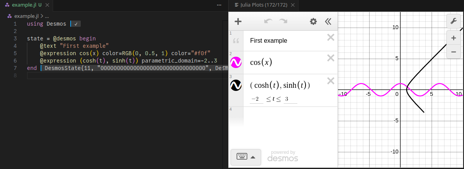Toggle visibility of cos(x) curve
Viewport: 464px width, 169px height.
pyautogui.click(x=236, y=62)
